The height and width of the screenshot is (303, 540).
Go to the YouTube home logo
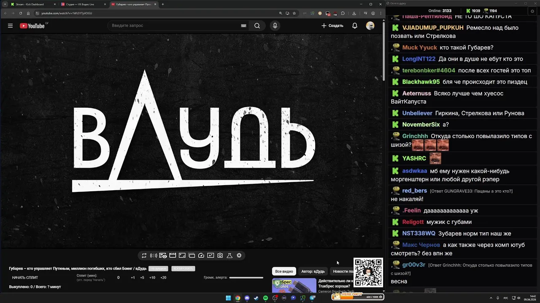32,26
